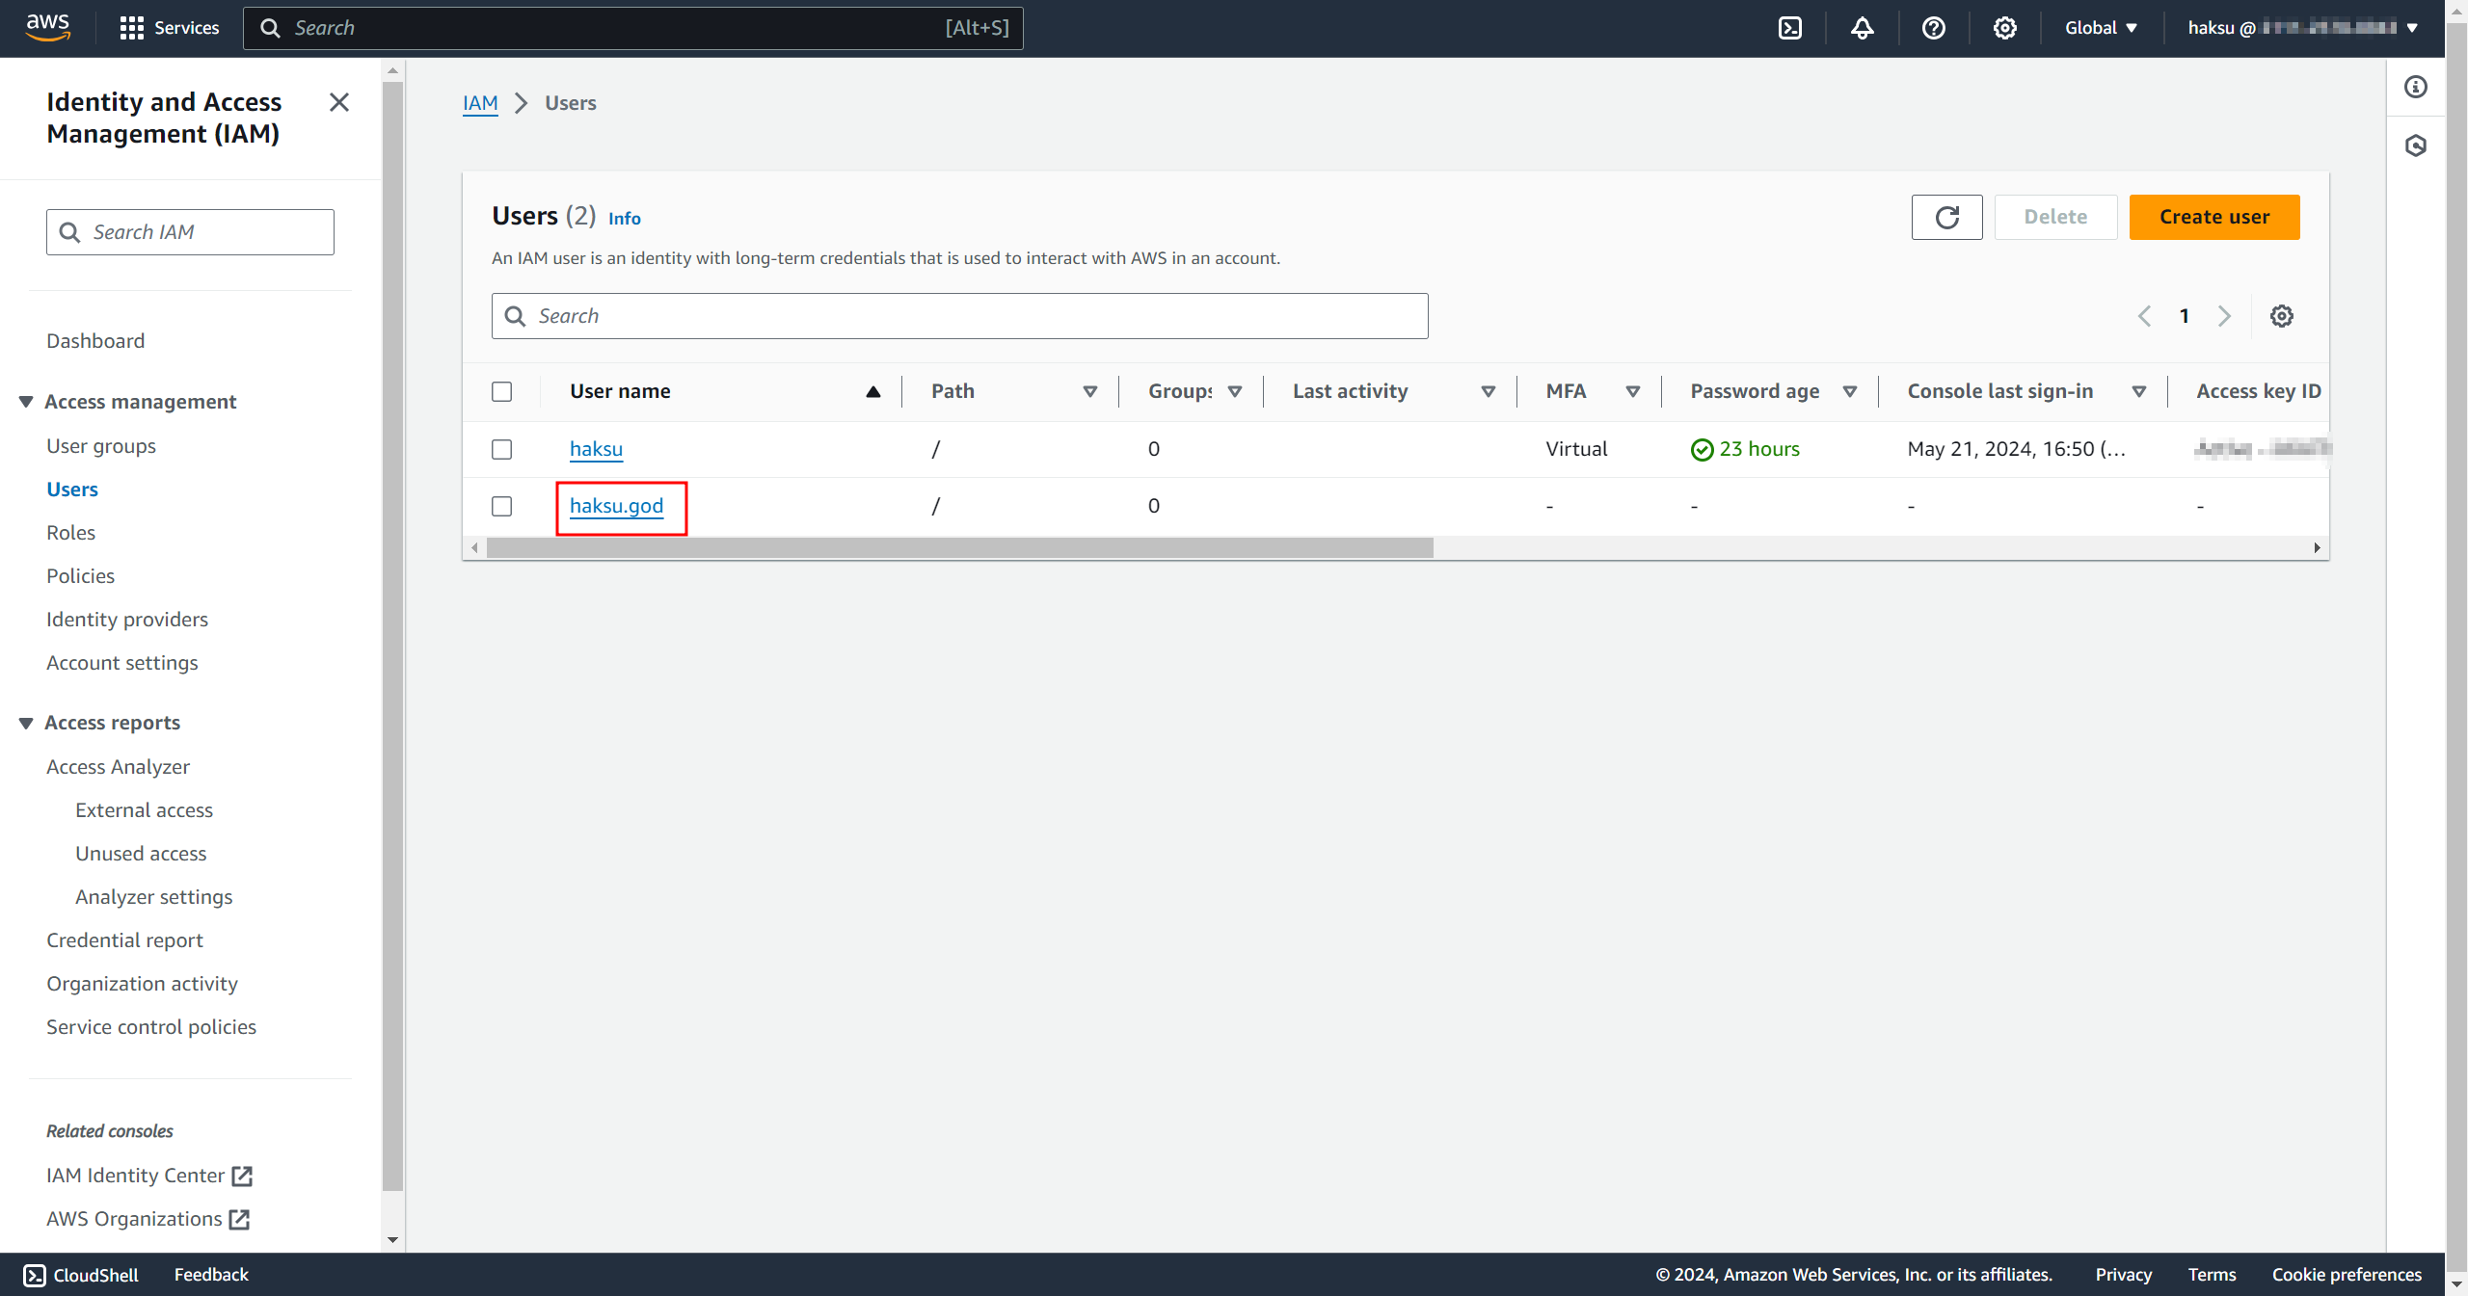Toggle the select all users checkbox
The width and height of the screenshot is (2468, 1296).
point(501,392)
